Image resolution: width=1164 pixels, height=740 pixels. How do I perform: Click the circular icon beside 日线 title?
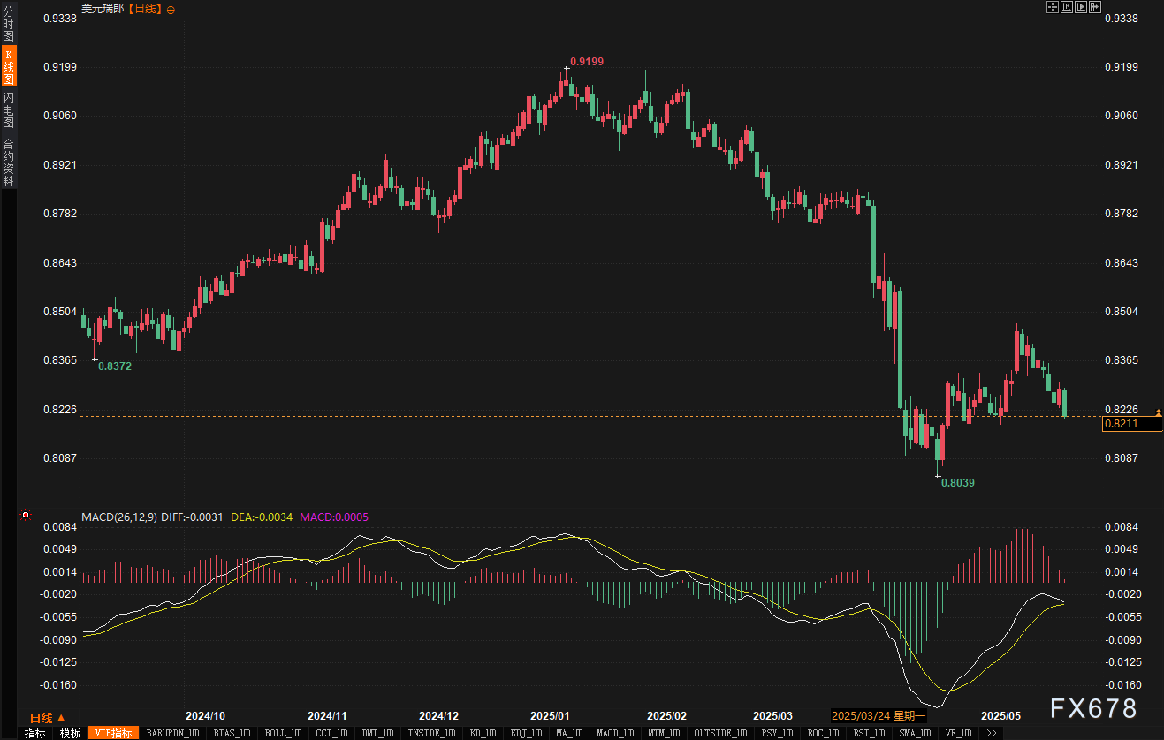click(x=171, y=9)
